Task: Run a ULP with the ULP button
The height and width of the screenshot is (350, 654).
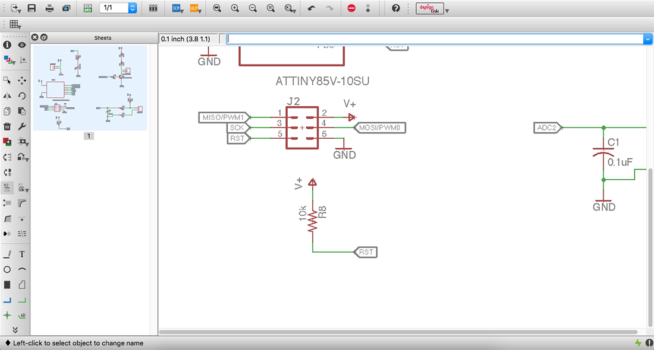Action: [195, 8]
